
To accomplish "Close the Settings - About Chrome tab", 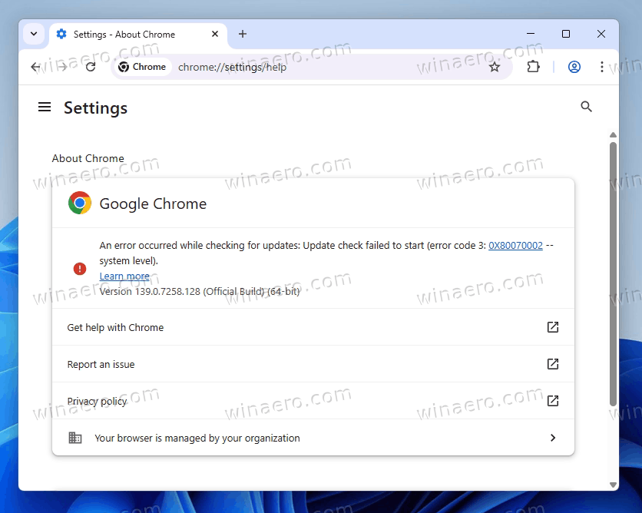I will (215, 34).
